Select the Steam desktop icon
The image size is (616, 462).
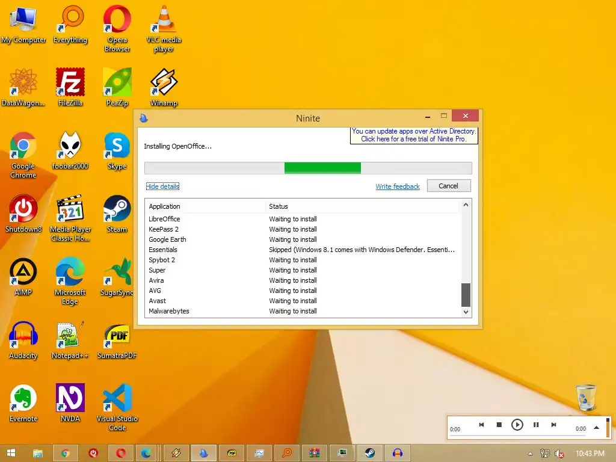point(117,214)
